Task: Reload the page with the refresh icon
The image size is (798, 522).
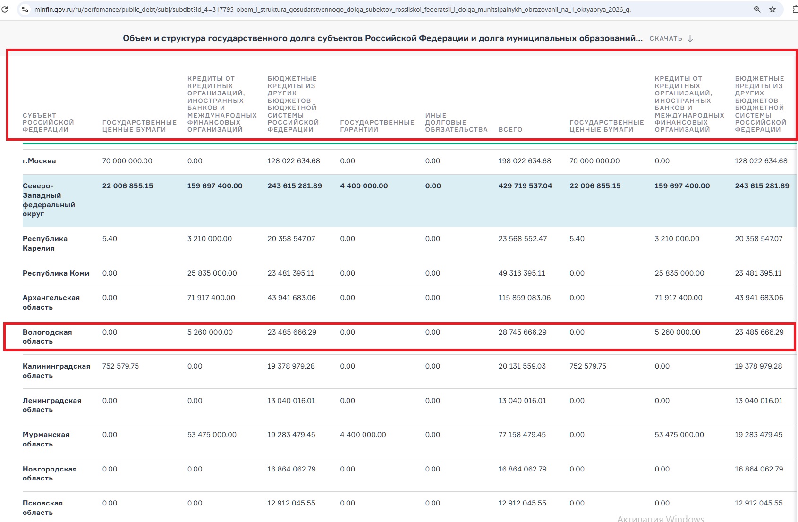Action: [x=5, y=9]
